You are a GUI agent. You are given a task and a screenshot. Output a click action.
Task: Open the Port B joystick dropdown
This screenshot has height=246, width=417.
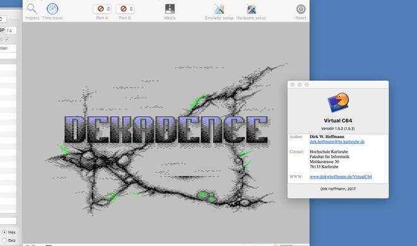[x=125, y=9]
